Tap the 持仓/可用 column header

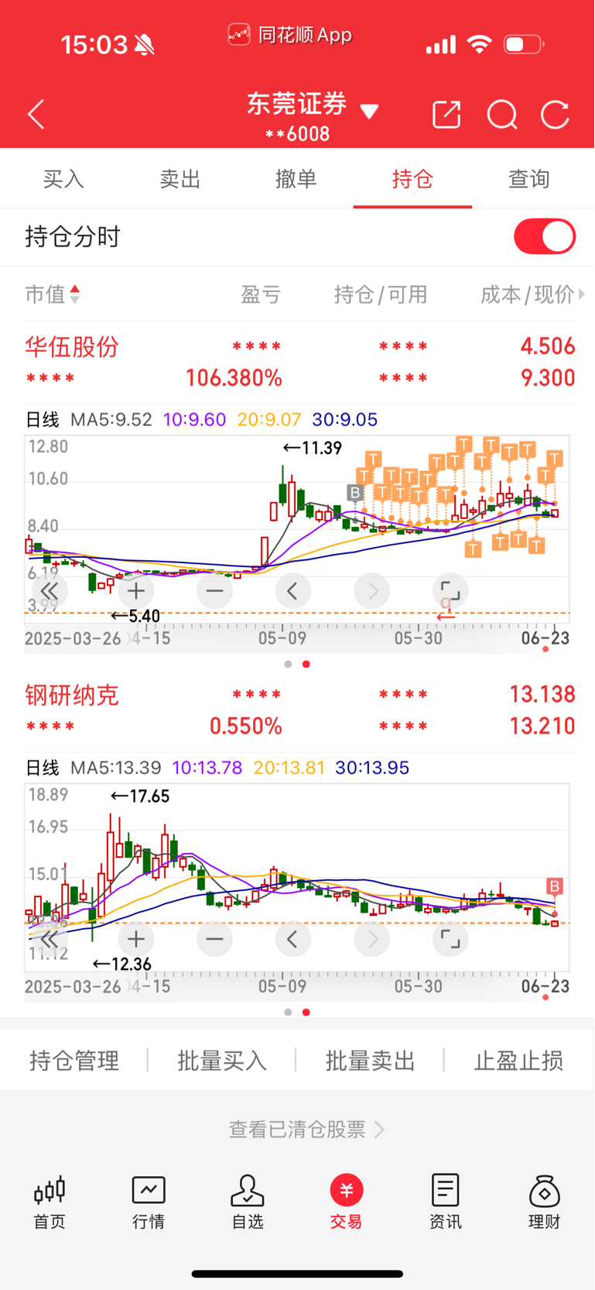[x=381, y=294]
